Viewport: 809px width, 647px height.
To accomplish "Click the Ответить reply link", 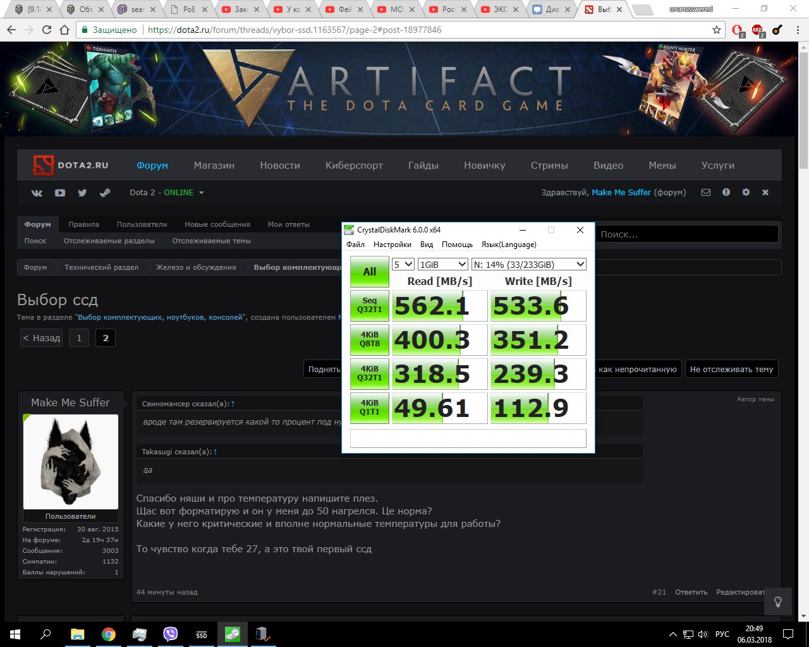I will [691, 592].
